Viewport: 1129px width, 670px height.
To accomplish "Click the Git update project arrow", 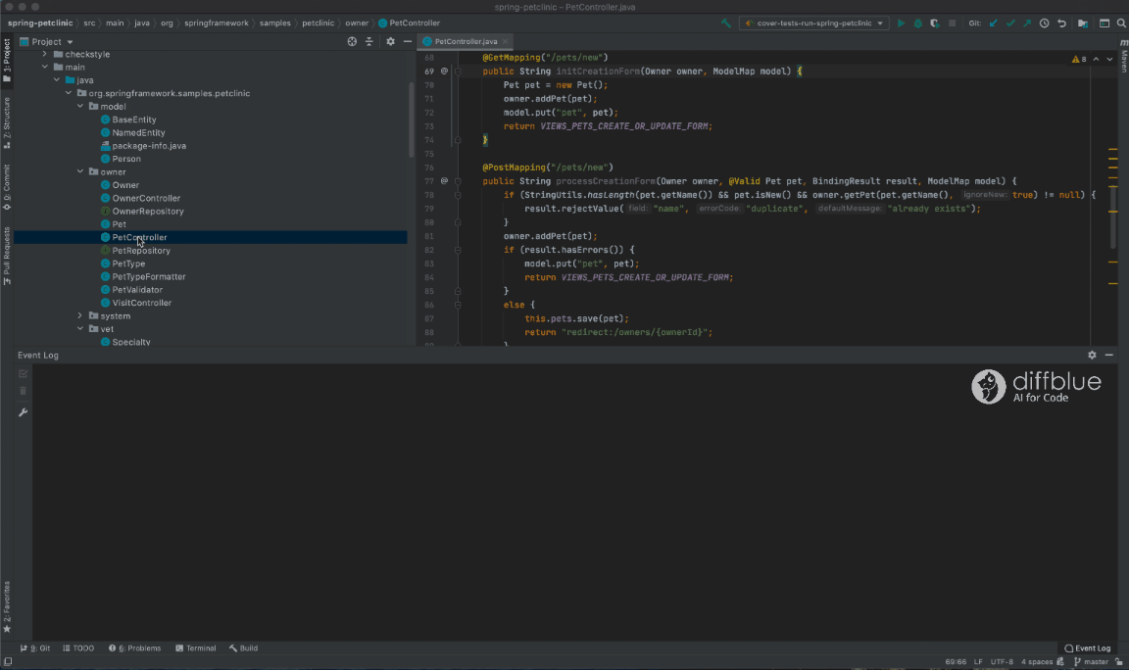I will (994, 24).
